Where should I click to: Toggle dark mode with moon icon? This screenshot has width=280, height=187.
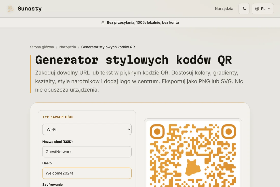(244, 9)
